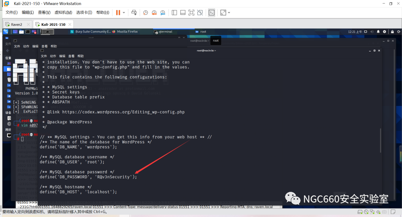Switch to Mozilla Firefox taskbar item
The image size is (402, 217).
(125, 31)
